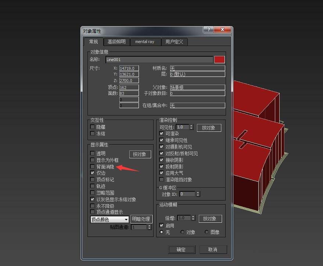Enable the 隐藏 interactivity checkbox
Image resolution: width=323 pixels, height=266 pixels.
tap(92, 127)
